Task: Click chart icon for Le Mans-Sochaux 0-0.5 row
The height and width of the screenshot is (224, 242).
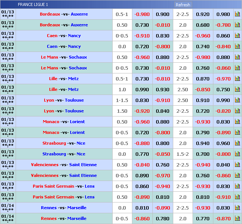Action: click(x=237, y=68)
